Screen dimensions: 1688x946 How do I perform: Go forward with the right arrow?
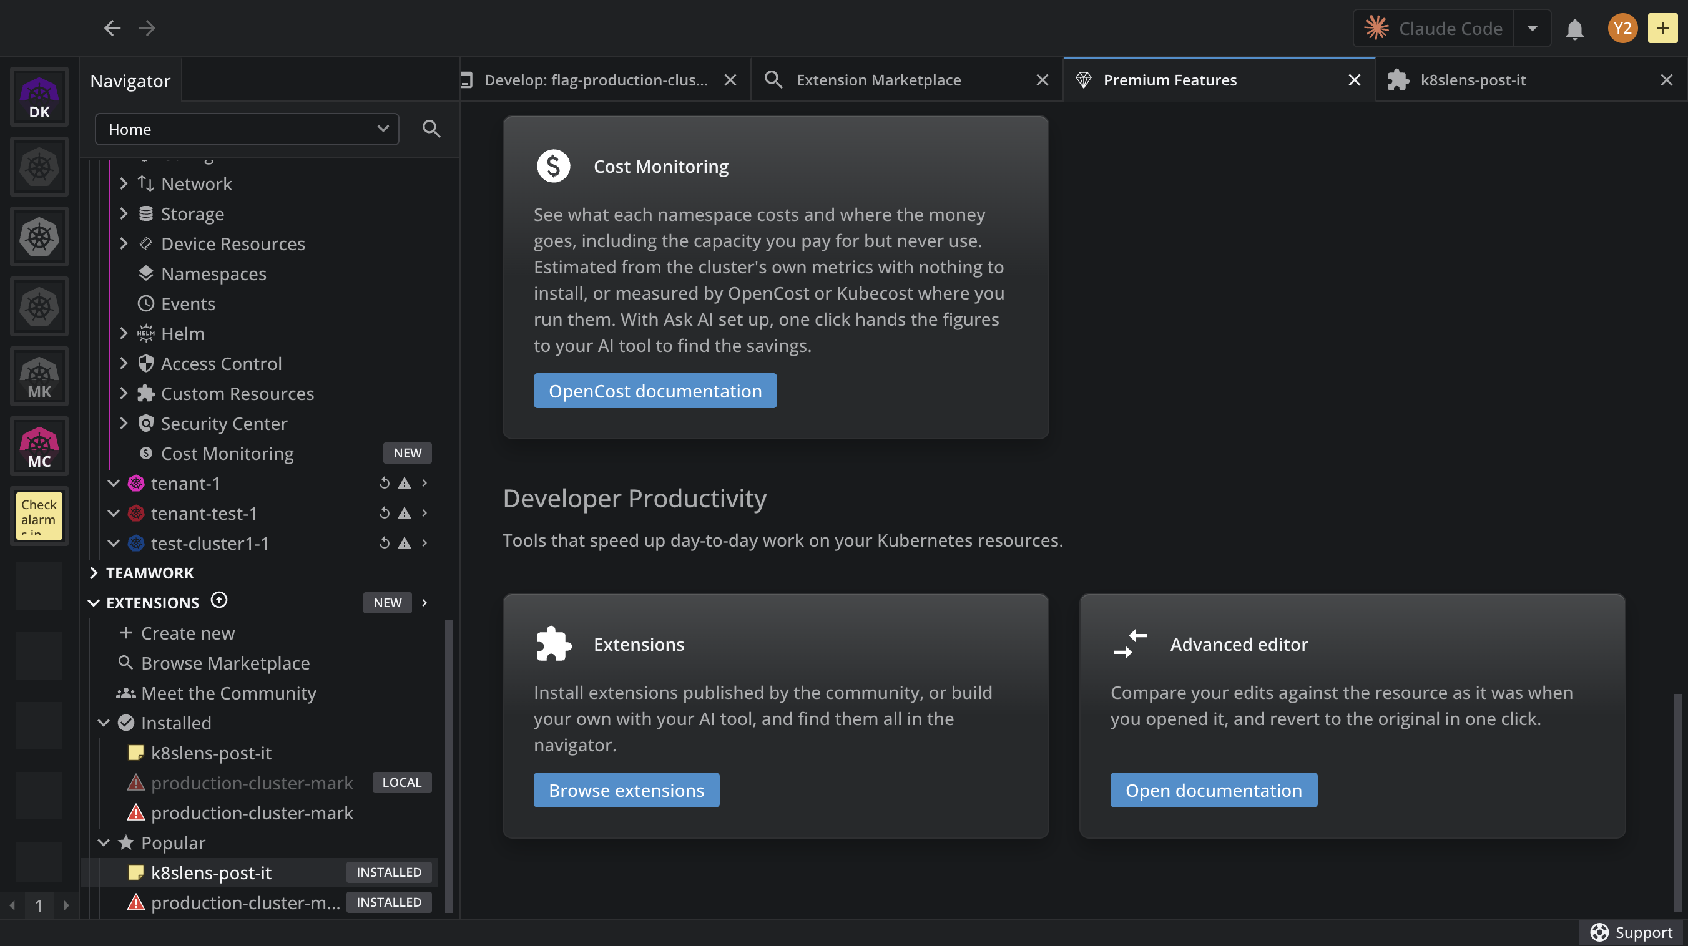tap(147, 27)
